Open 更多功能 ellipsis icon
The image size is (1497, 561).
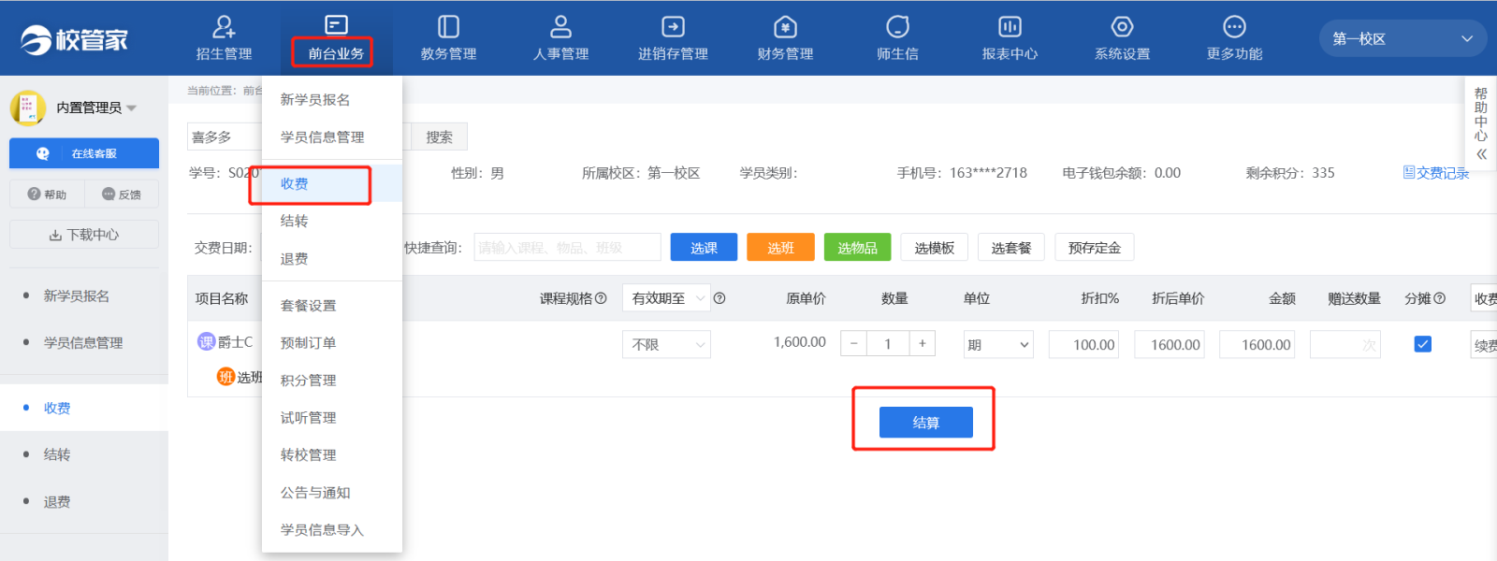tap(1234, 26)
